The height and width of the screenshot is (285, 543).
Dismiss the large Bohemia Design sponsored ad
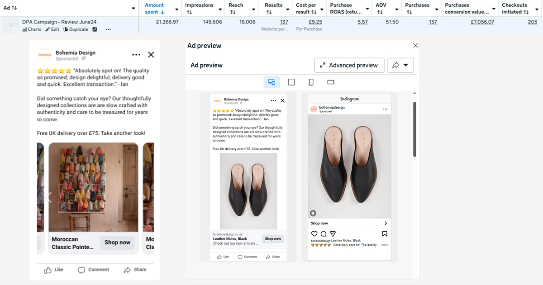(151, 55)
